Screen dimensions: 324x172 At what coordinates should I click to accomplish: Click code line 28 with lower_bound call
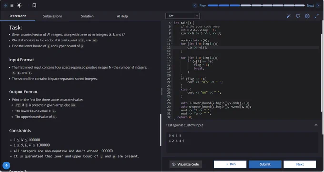(215, 103)
